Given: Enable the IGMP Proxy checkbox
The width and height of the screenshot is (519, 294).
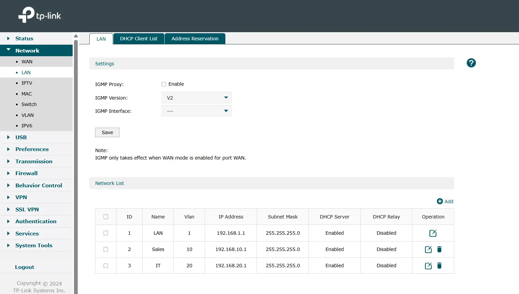Looking at the screenshot, I should pyautogui.click(x=164, y=84).
